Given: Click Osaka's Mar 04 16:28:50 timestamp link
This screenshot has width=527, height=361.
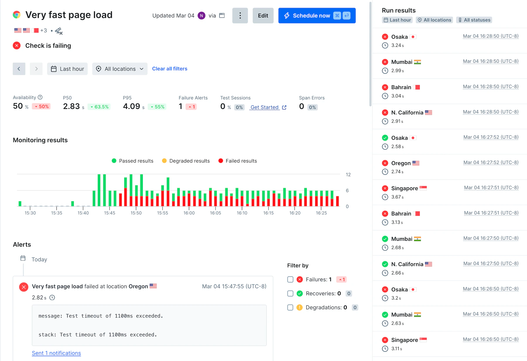Looking at the screenshot, I should 490,36.
